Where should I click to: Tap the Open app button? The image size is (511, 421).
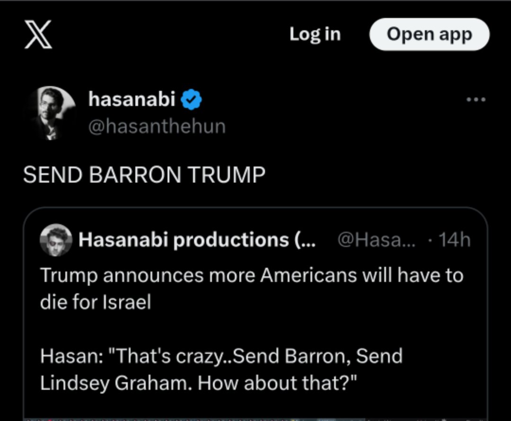[429, 35]
